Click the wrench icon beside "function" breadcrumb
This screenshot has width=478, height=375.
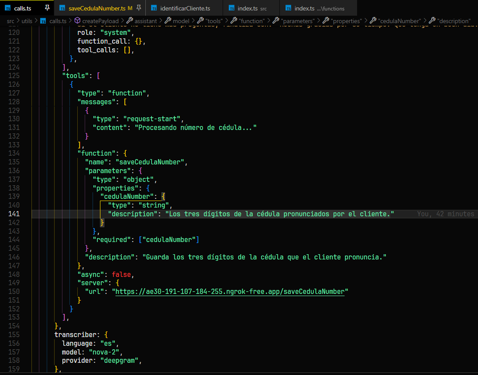point(234,21)
